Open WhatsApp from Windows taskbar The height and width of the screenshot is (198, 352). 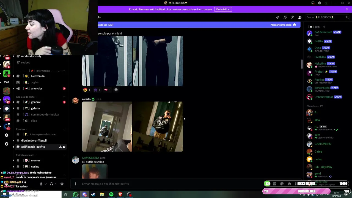tap(75, 194)
